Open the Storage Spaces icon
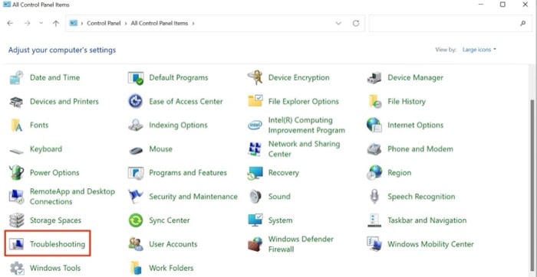537x277 pixels. (16, 220)
